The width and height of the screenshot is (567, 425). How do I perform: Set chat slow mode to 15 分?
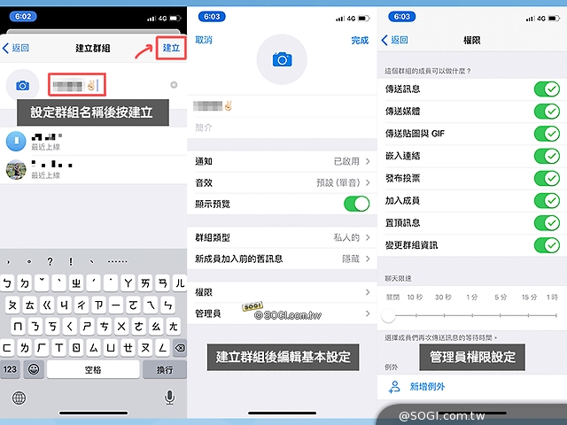click(529, 297)
